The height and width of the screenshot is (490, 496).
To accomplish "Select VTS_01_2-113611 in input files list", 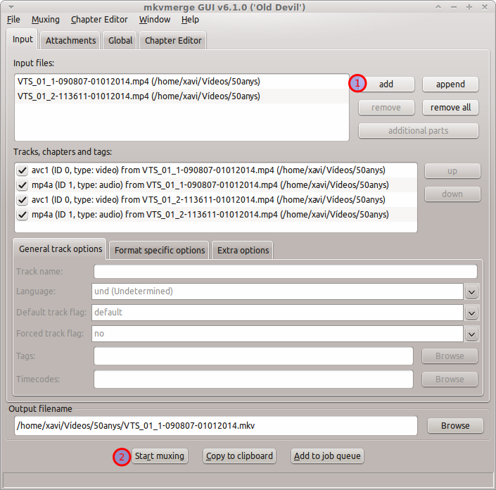I will pos(139,96).
